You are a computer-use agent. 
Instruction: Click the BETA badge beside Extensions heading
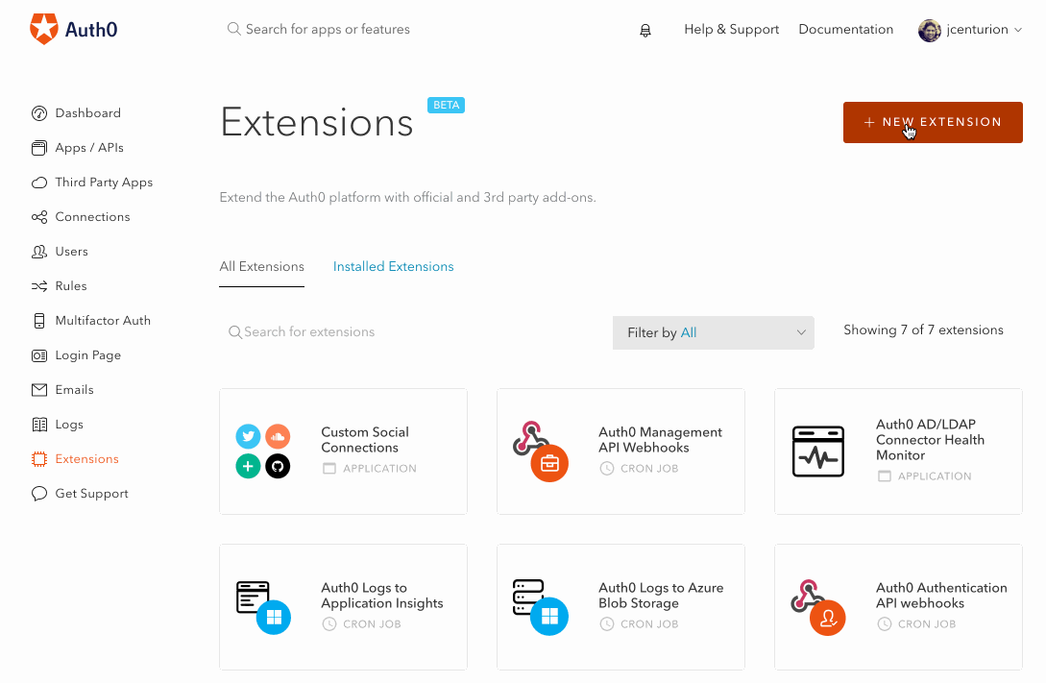(x=446, y=106)
